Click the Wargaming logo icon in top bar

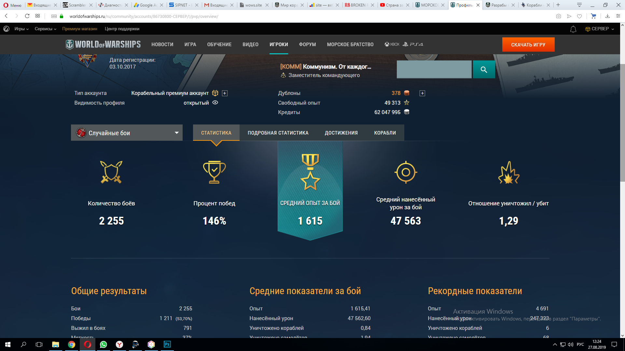[x=6, y=29]
